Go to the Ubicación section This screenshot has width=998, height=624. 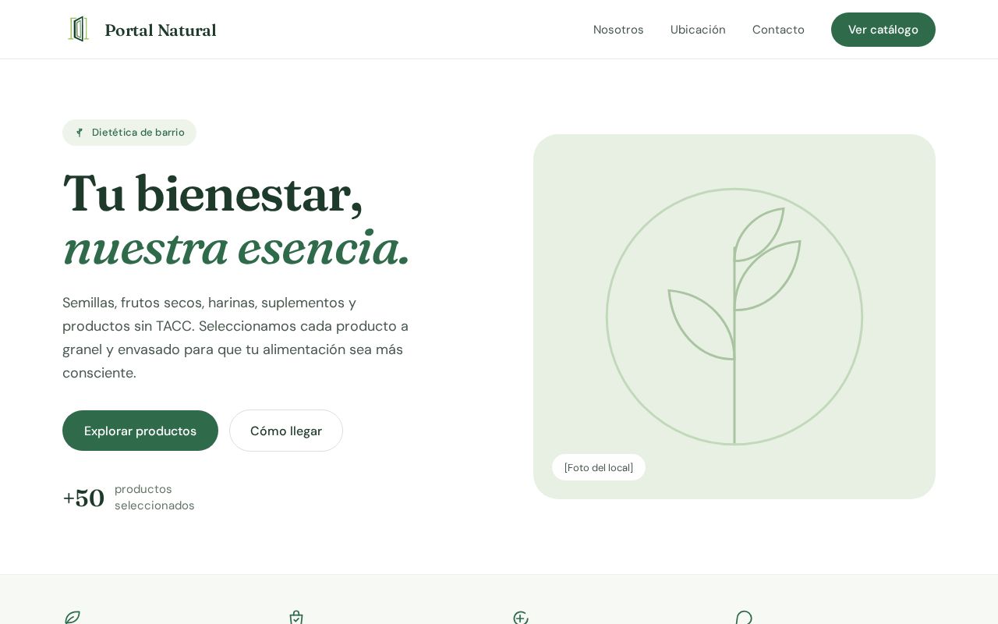pos(698,30)
